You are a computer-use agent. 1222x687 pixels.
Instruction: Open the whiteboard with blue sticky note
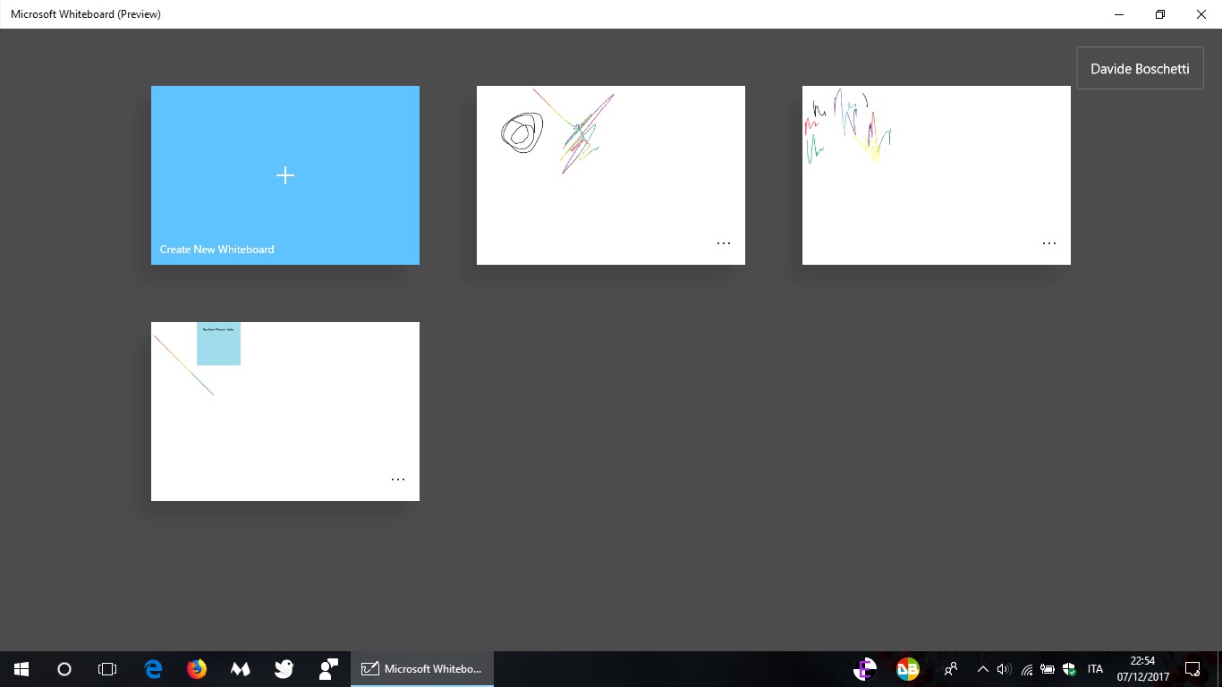click(x=285, y=411)
